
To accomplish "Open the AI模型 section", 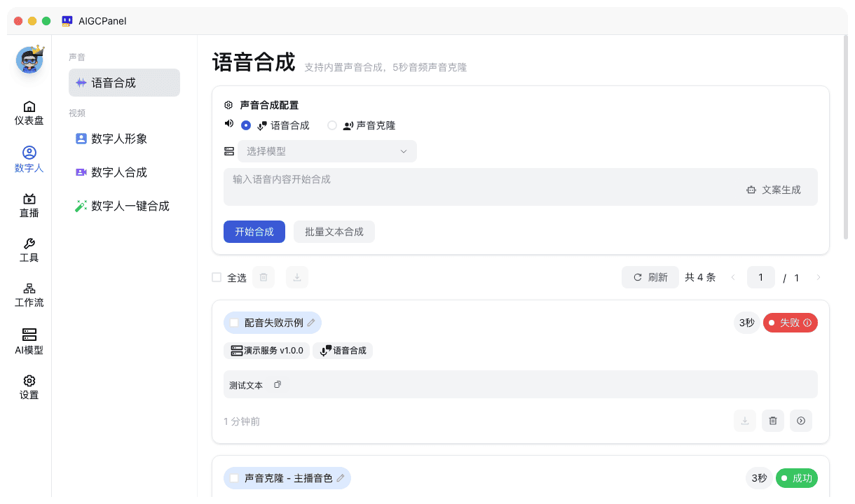I will click(x=29, y=342).
